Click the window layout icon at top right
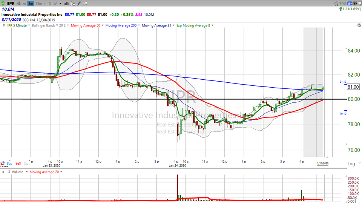Viewport: 362px width, 204px height. [359, 3]
